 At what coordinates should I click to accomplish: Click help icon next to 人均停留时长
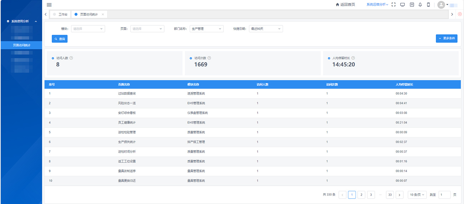tap(353, 58)
